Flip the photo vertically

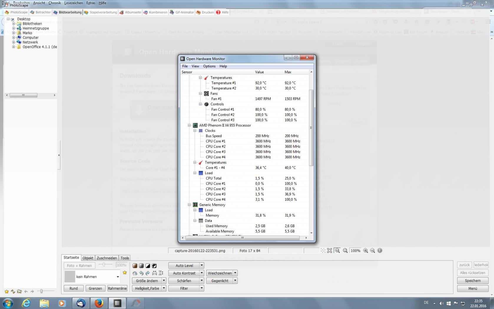(x=161, y=273)
